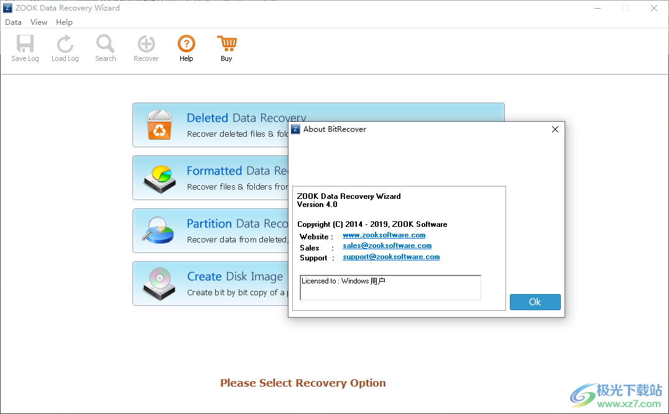Click the support@zooksoftware.com email link
This screenshot has width=669, height=414.
click(x=391, y=256)
